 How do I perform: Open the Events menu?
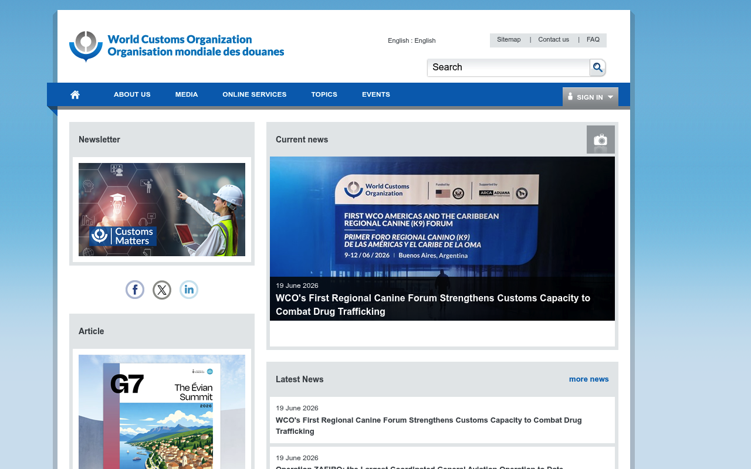pos(376,94)
